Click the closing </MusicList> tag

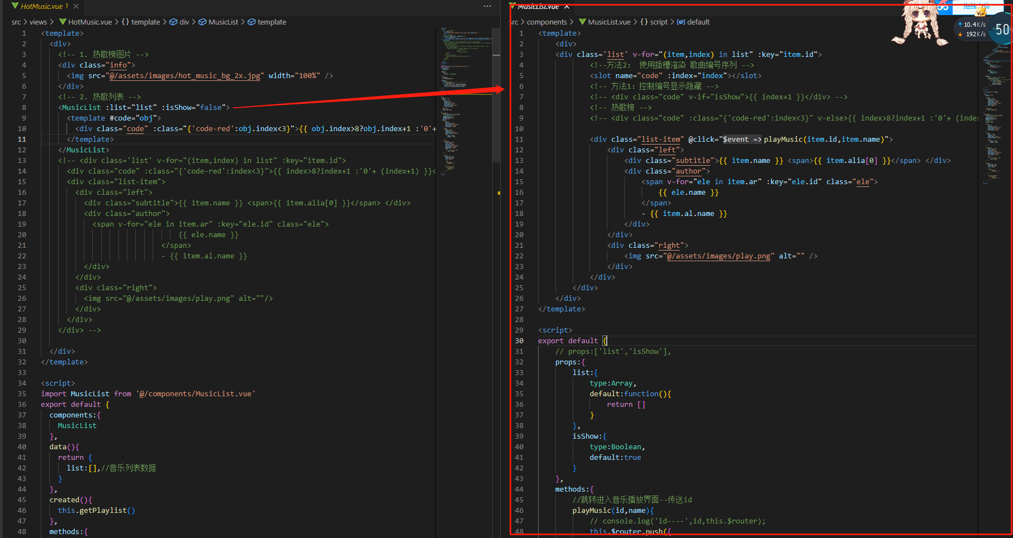[84, 150]
